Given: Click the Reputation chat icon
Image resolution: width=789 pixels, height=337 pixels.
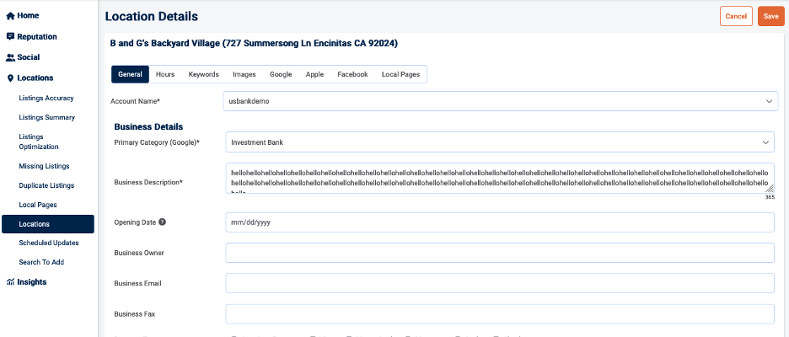Looking at the screenshot, I should (10, 37).
